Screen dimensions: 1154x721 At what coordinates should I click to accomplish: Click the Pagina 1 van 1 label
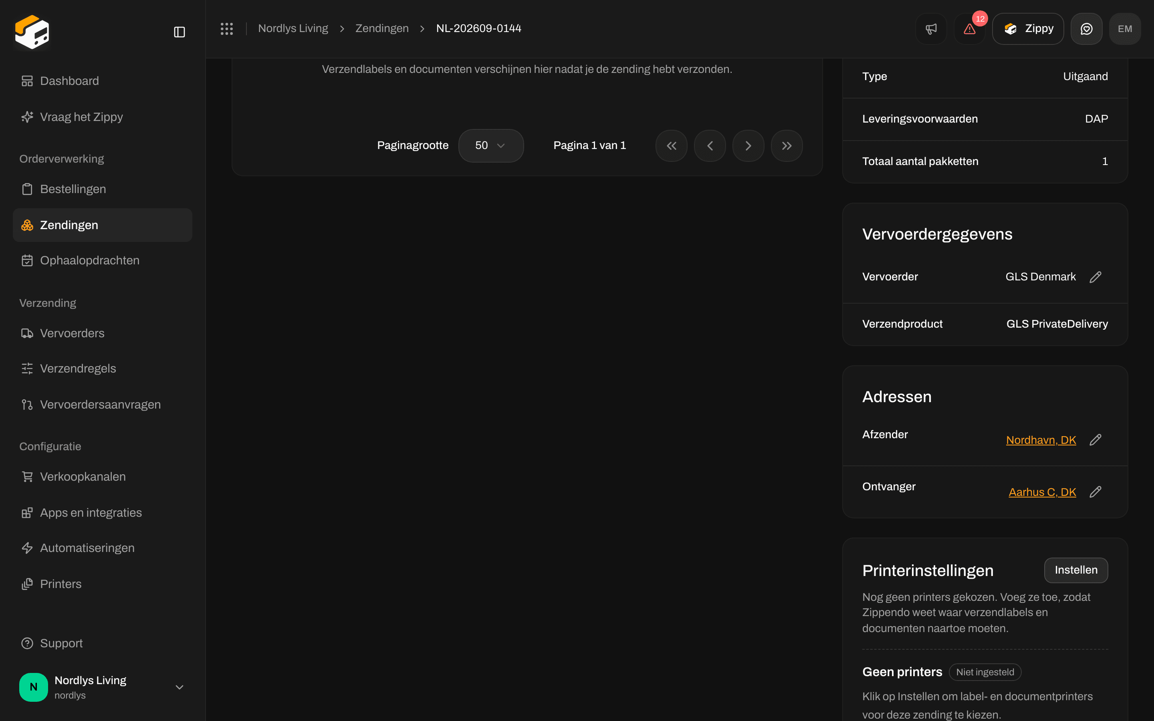pyautogui.click(x=589, y=145)
